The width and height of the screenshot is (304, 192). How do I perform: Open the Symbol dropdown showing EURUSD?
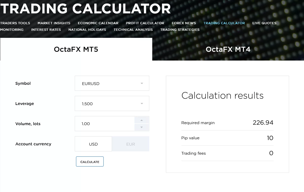click(112, 83)
